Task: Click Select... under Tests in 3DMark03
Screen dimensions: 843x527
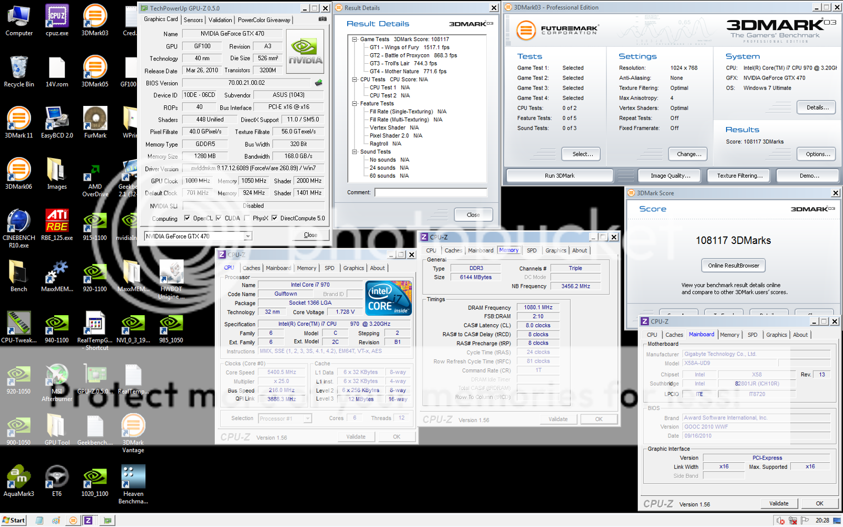Action: pyautogui.click(x=582, y=154)
